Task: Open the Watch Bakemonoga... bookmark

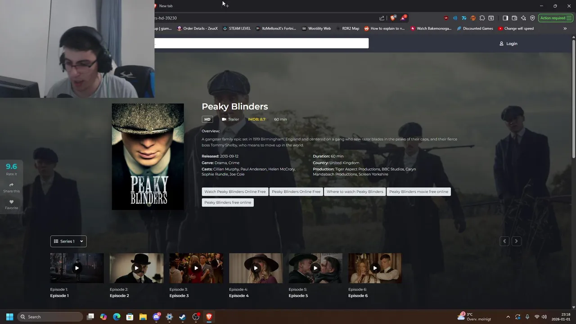Action: click(431, 28)
